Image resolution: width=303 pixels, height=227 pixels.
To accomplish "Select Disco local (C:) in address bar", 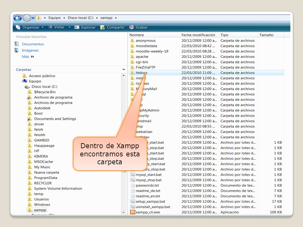I will [x=80, y=18].
